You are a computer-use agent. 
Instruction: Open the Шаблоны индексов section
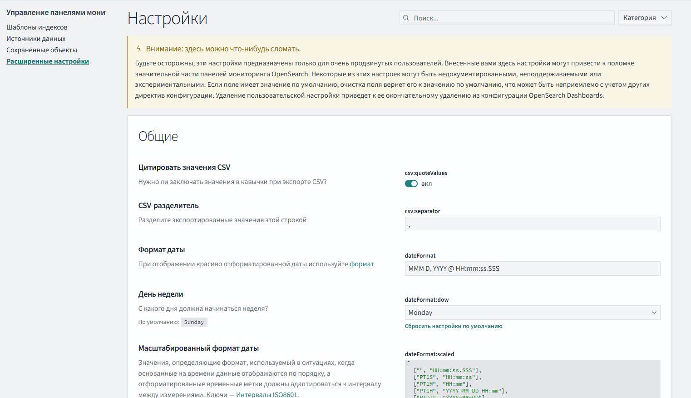(37, 27)
